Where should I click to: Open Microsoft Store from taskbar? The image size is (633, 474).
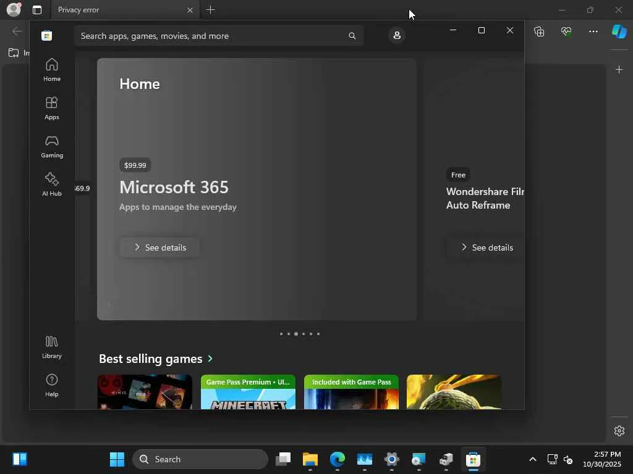(473, 459)
